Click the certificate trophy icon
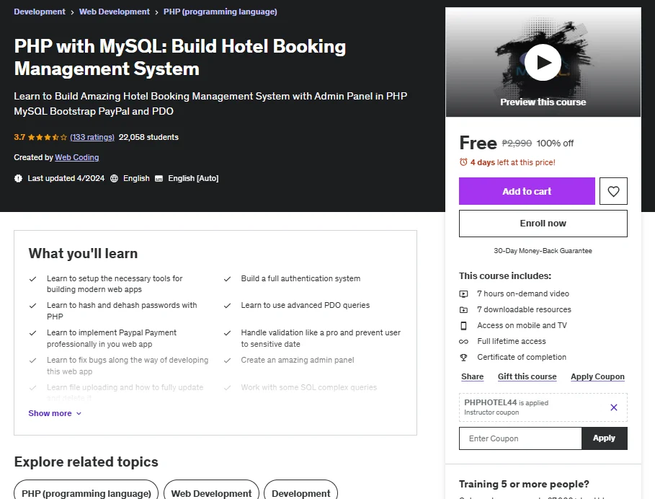The image size is (655, 499). 463,358
